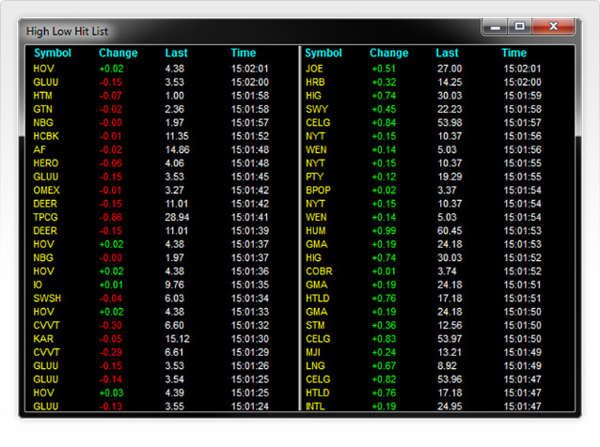Click the OMEX symbol
The image size is (600, 447).
point(46,190)
